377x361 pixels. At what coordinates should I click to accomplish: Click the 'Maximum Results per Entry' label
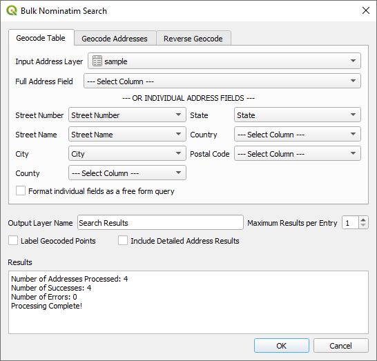(x=292, y=223)
